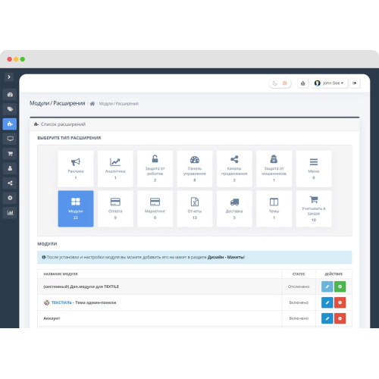Click the logout icon in header
379x379 pixels.
(x=355, y=83)
